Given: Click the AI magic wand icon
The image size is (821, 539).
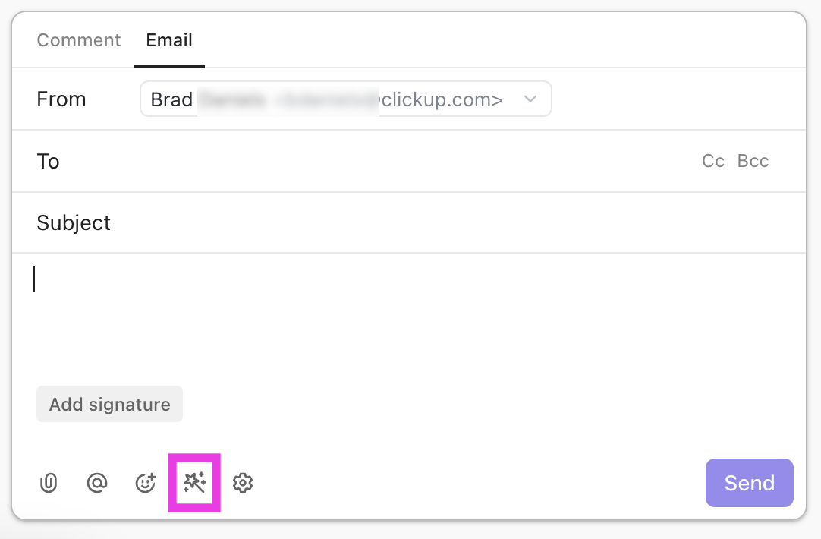Looking at the screenshot, I should [194, 483].
